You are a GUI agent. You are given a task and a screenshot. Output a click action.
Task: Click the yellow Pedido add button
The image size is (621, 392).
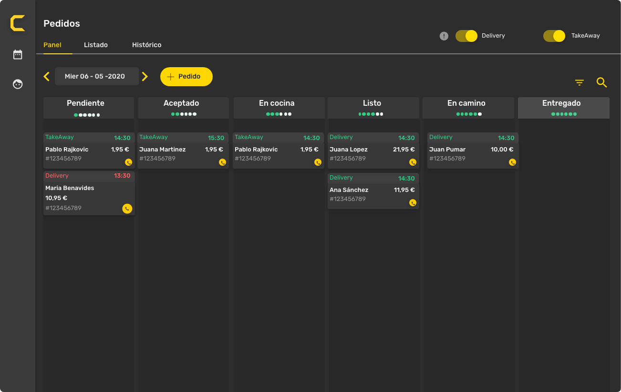(x=186, y=77)
